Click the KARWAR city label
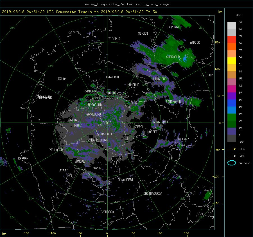Image resolution: width=253 pixels, height=237 pixels. (x=23, y=158)
